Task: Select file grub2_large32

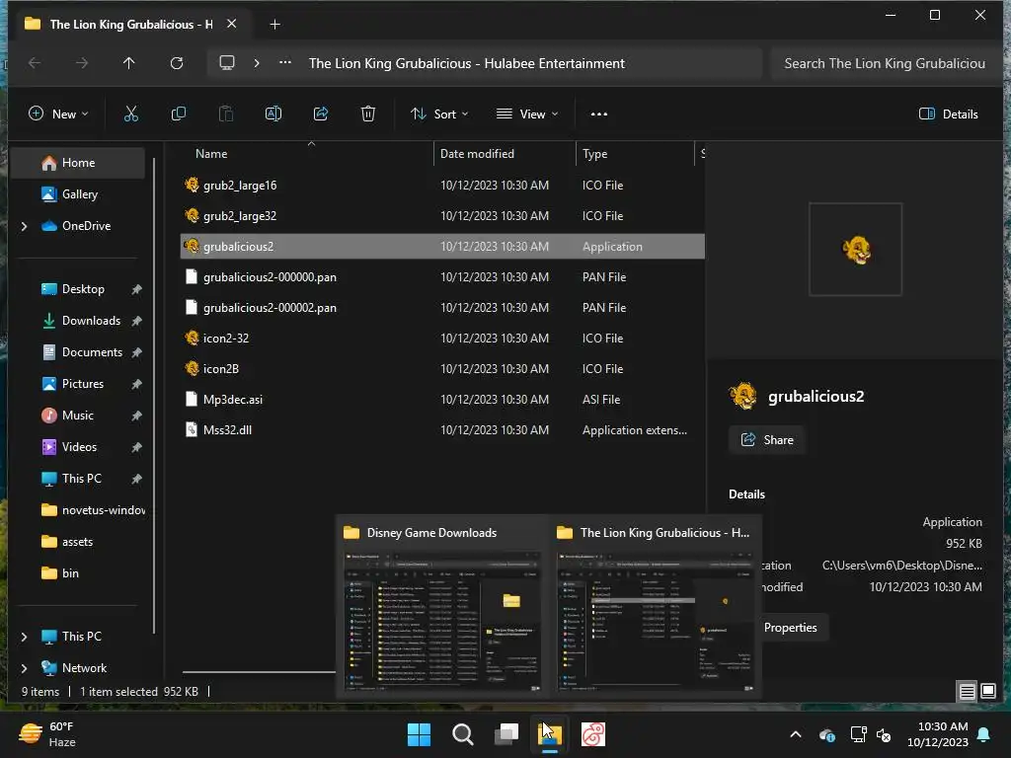Action: click(442, 216)
